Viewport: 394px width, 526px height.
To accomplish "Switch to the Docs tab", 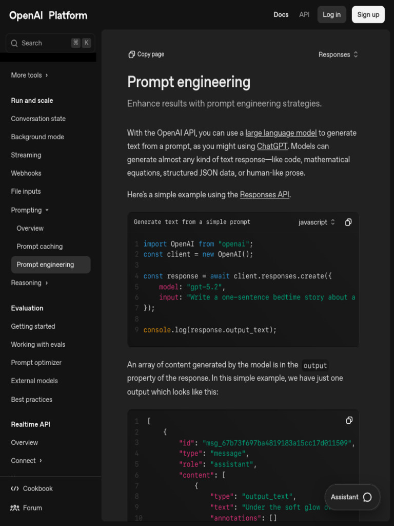I will tap(281, 15).
